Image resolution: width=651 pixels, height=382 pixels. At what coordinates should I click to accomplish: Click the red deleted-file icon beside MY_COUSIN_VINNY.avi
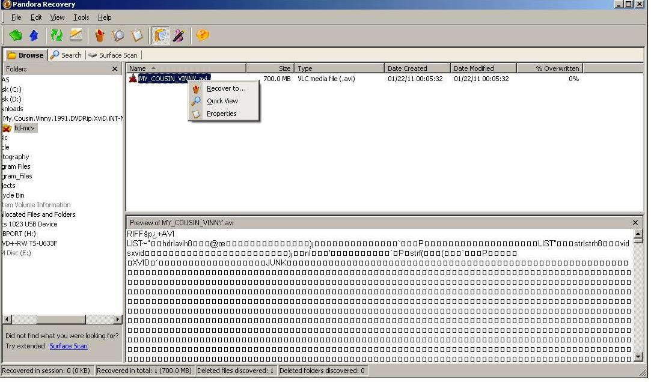point(132,79)
